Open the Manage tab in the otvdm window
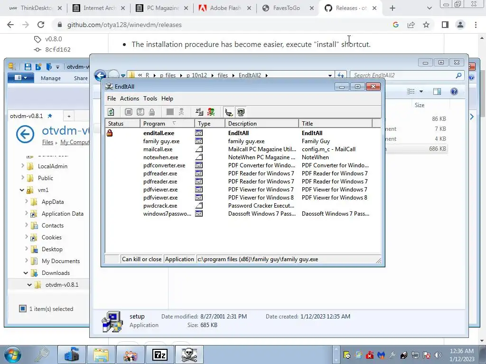The image size is (486, 364). click(50, 78)
